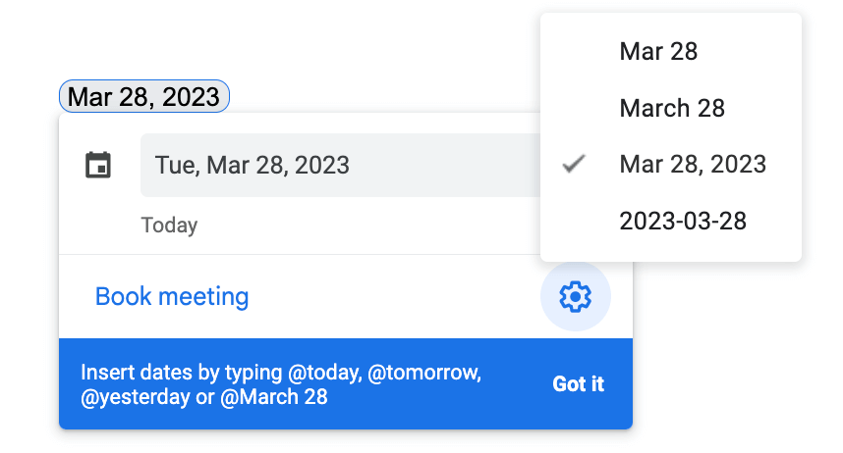Open date format settings gear icon
This screenshot has width=843, height=453.
575,296
